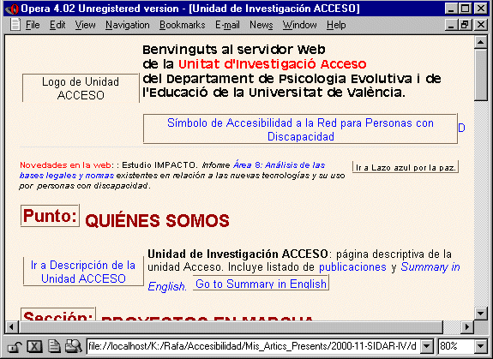Click the 'QUIÉNES SOMOS' heading
This screenshot has height=359, width=493.
pos(157,220)
